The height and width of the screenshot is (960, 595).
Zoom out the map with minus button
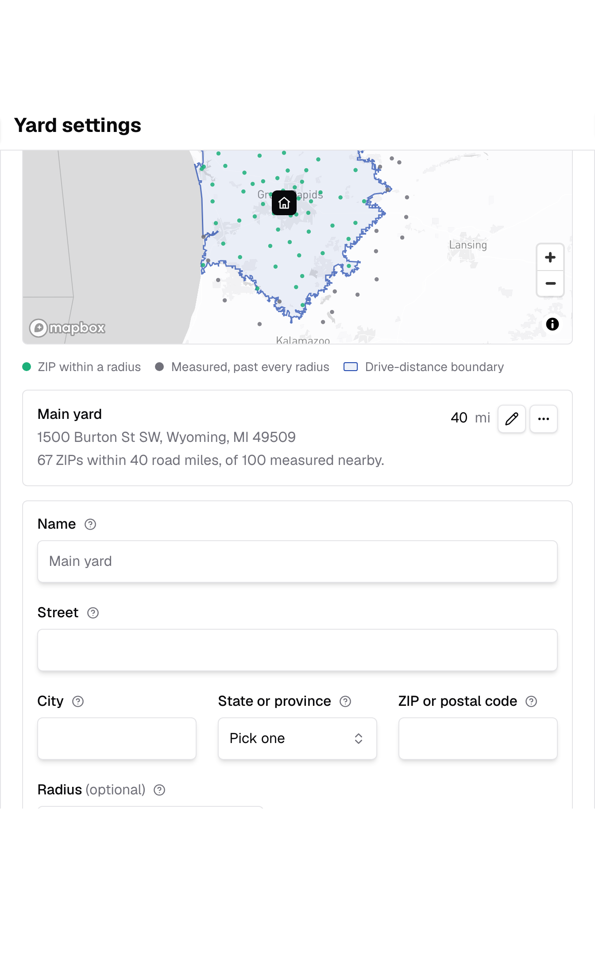(x=550, y=283)
